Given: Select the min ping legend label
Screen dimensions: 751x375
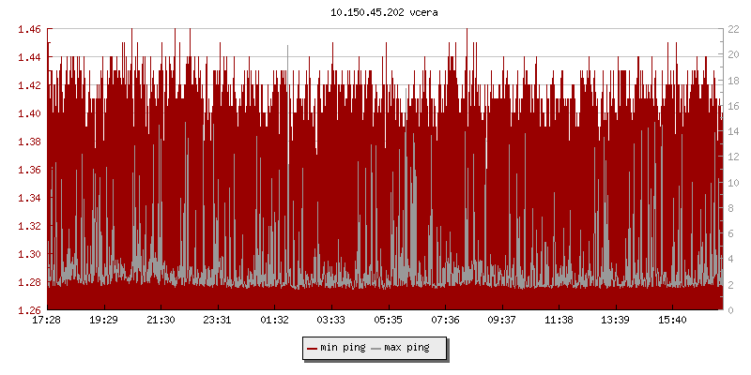Looking at the screenshot, I should click(342, 349).
